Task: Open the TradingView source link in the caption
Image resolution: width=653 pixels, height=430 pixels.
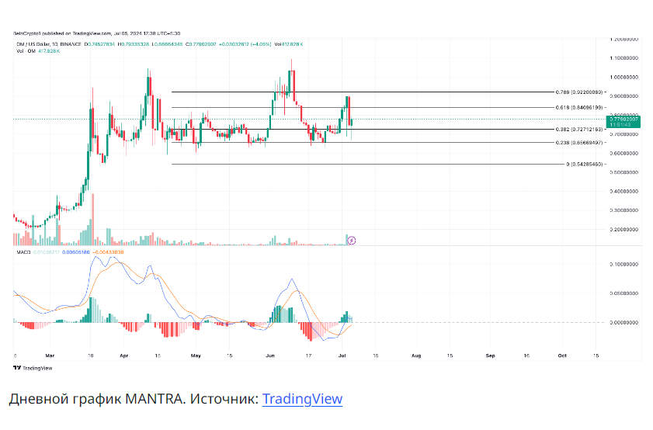Action: click(302, 398)
